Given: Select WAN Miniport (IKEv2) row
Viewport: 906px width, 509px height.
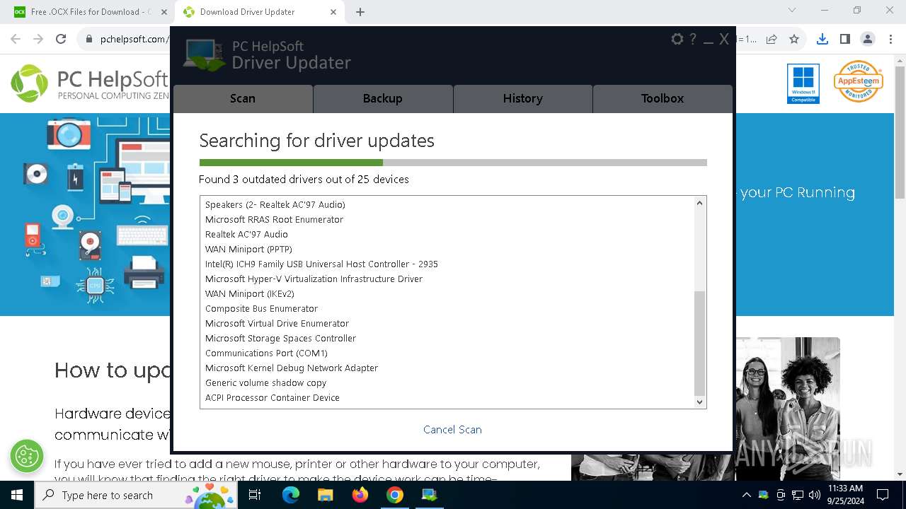Looking at the screenshot, I should pos(447,293).
